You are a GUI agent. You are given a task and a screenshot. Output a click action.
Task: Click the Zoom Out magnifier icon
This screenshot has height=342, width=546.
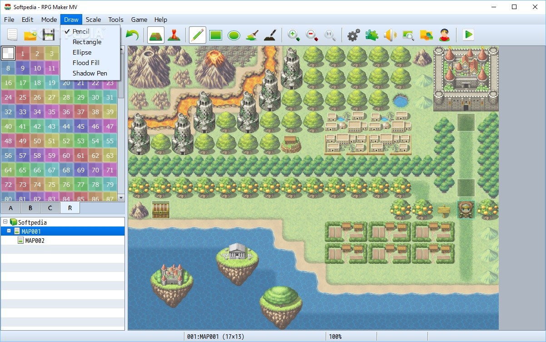(x=312, y=35)
